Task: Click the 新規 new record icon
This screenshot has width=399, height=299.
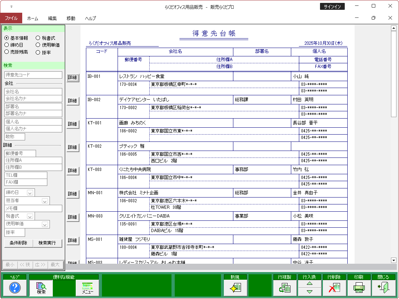Action: coord(236,288)
